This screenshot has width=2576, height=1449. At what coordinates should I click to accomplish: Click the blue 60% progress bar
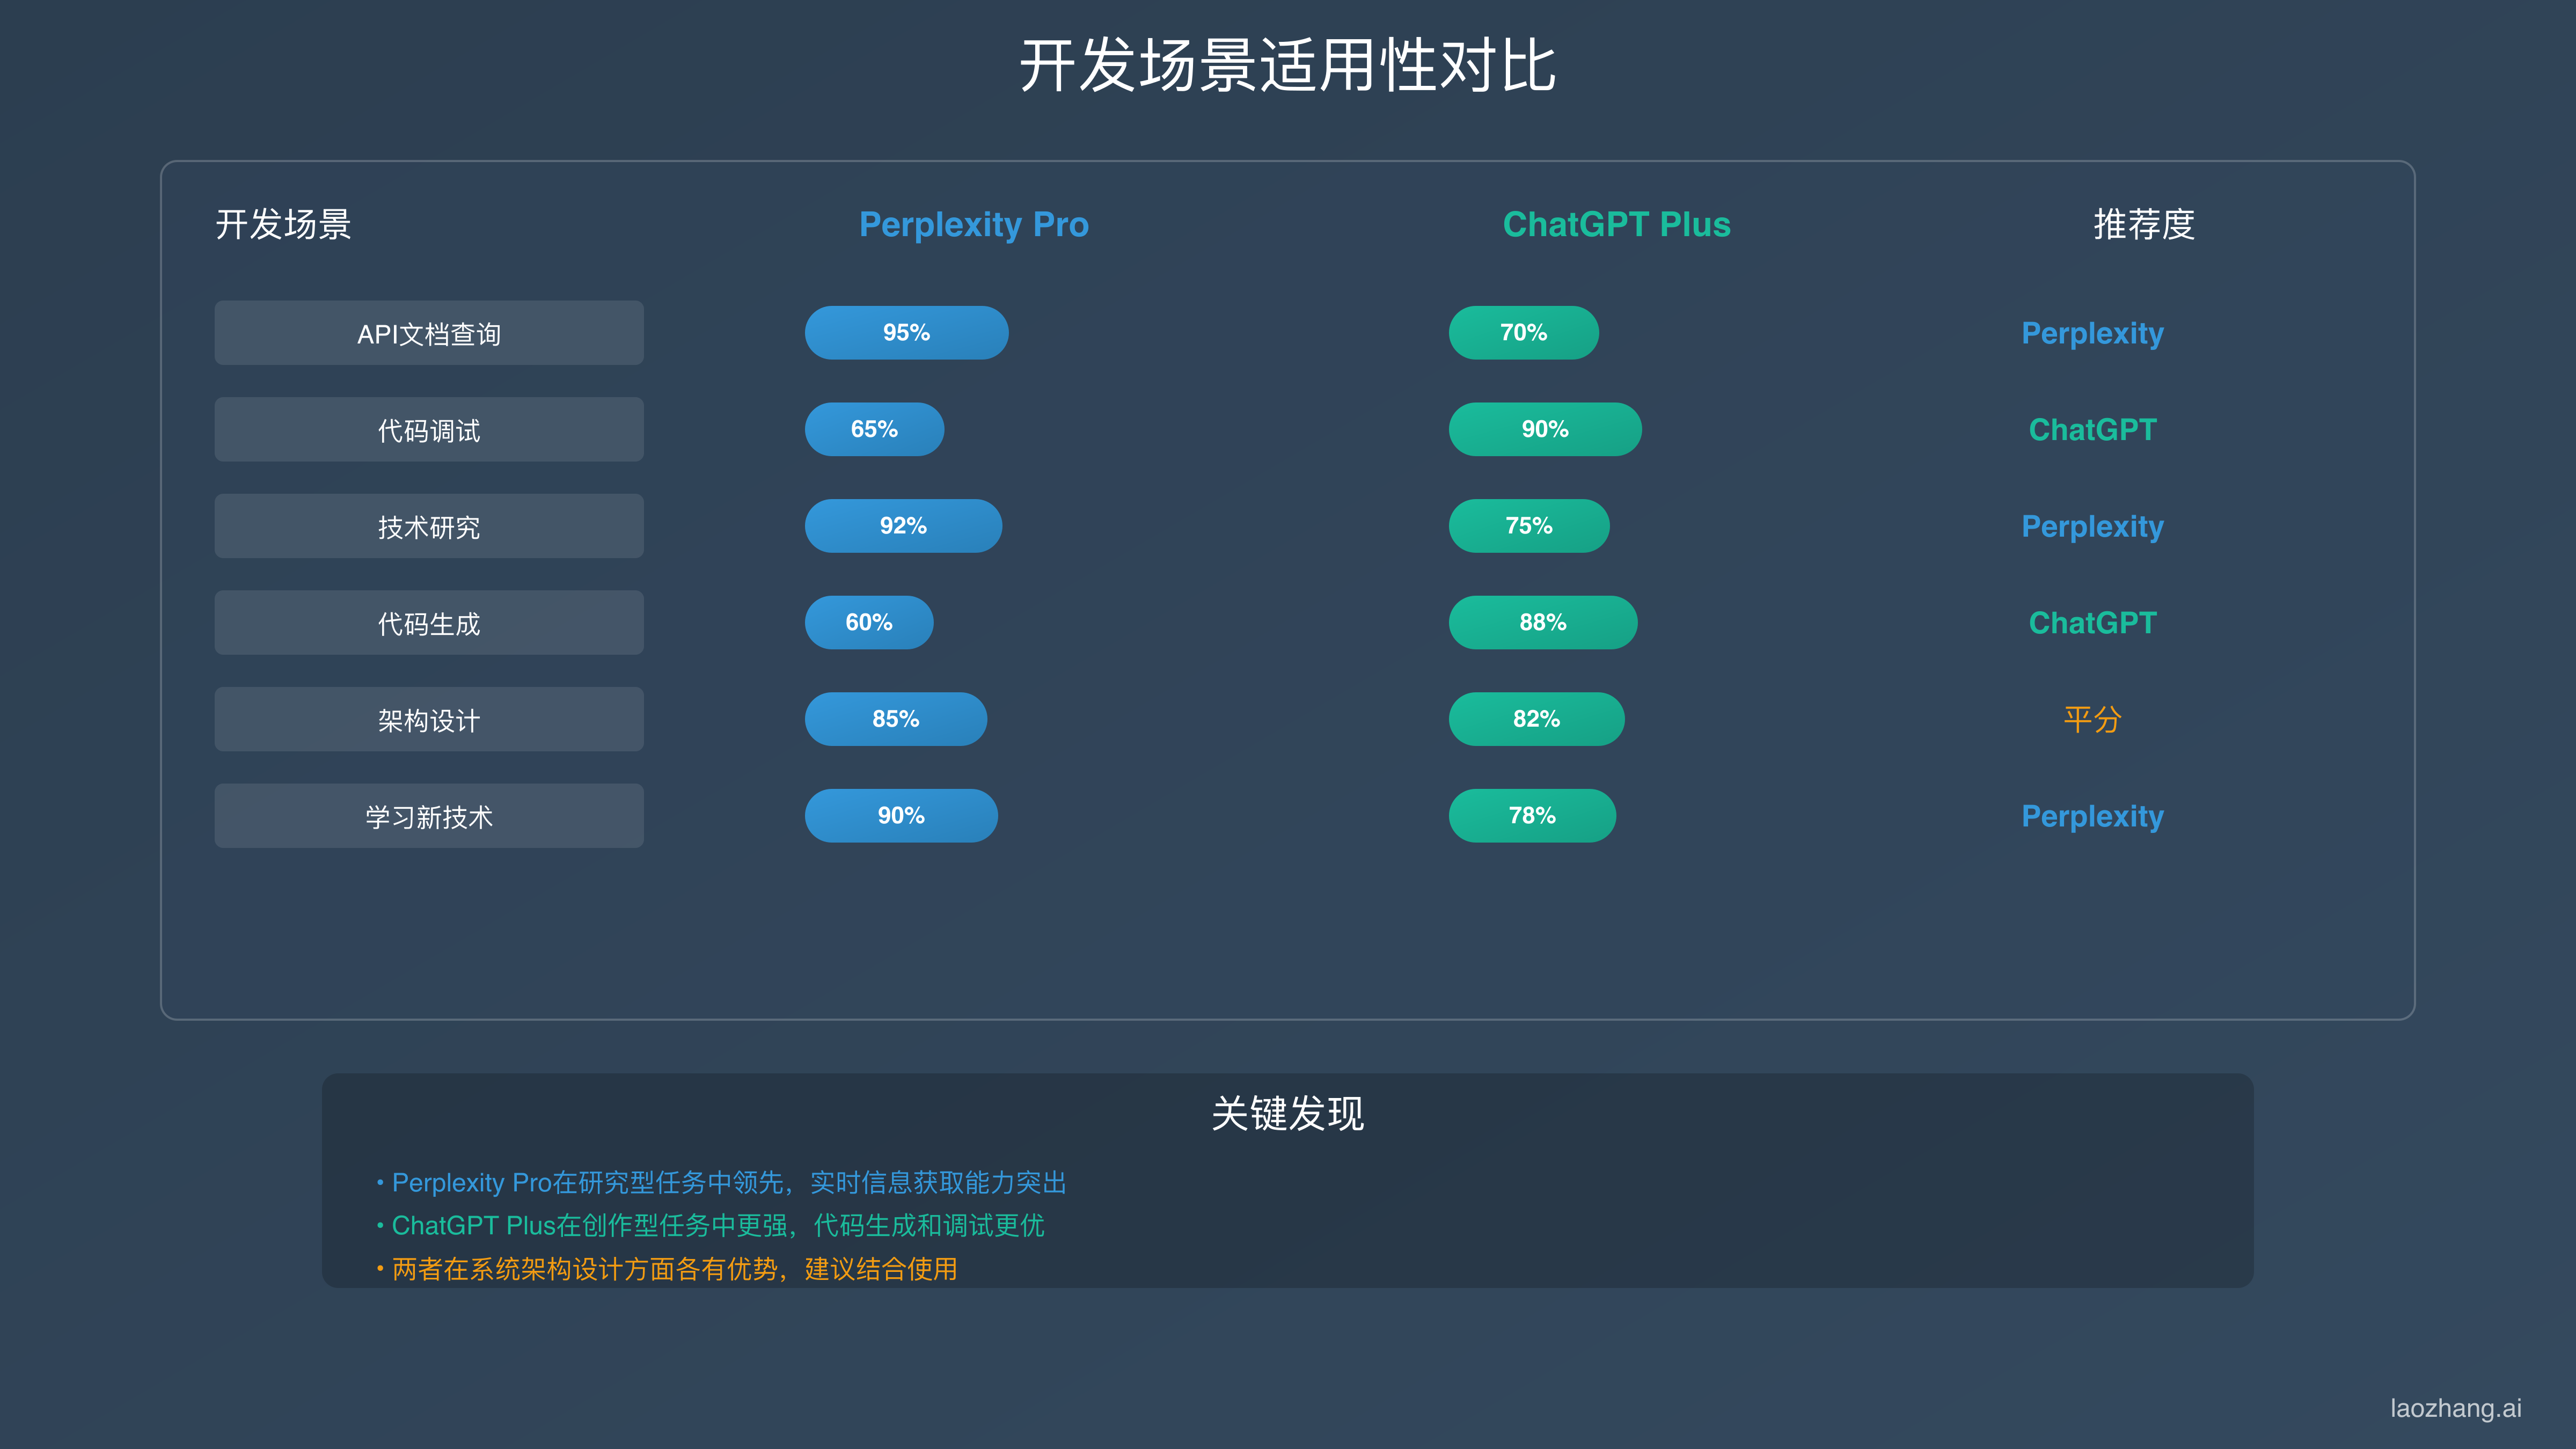coord(869,623)
